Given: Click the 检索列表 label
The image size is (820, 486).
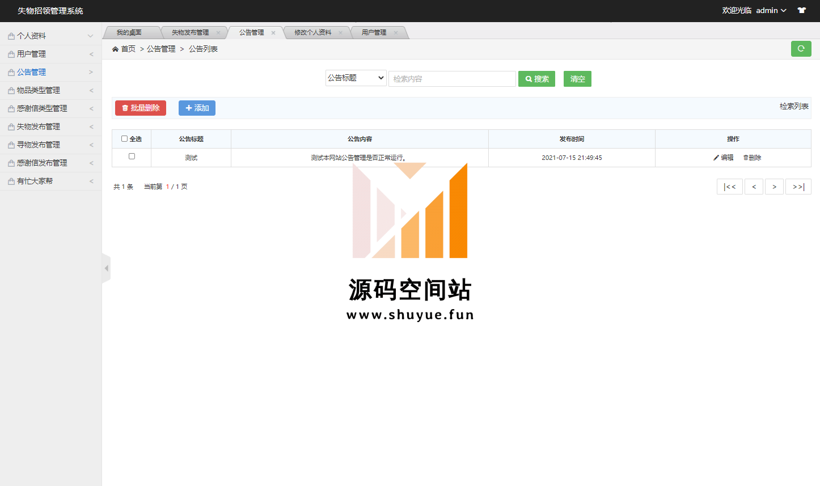Looking at the screenshot, I should click(x=794, y=106).
